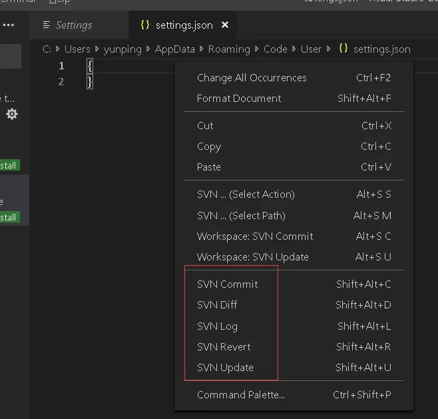Expand the AppData breadcrumb folder
This screenshot has height=419, width=438.
click(x=175, y=49)
